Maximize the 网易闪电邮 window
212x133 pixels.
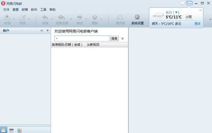pos(202,3)
